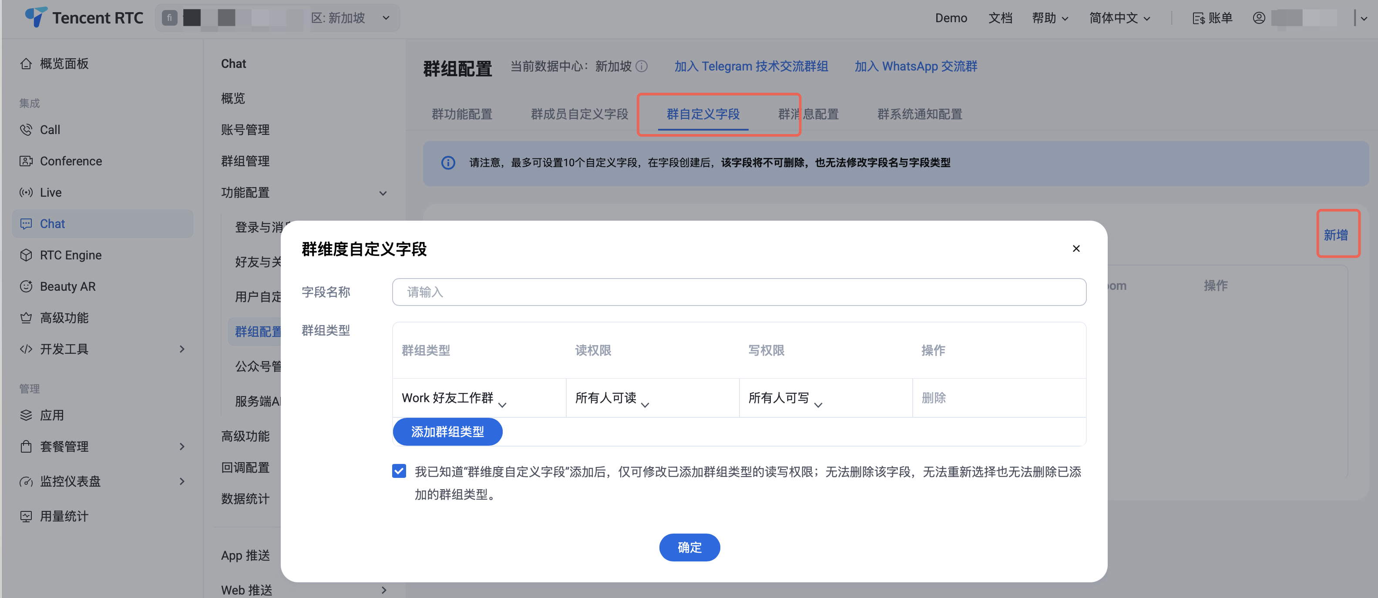Click the Conference icon in sidebar

pyautogui.click(x=26, y=161)
